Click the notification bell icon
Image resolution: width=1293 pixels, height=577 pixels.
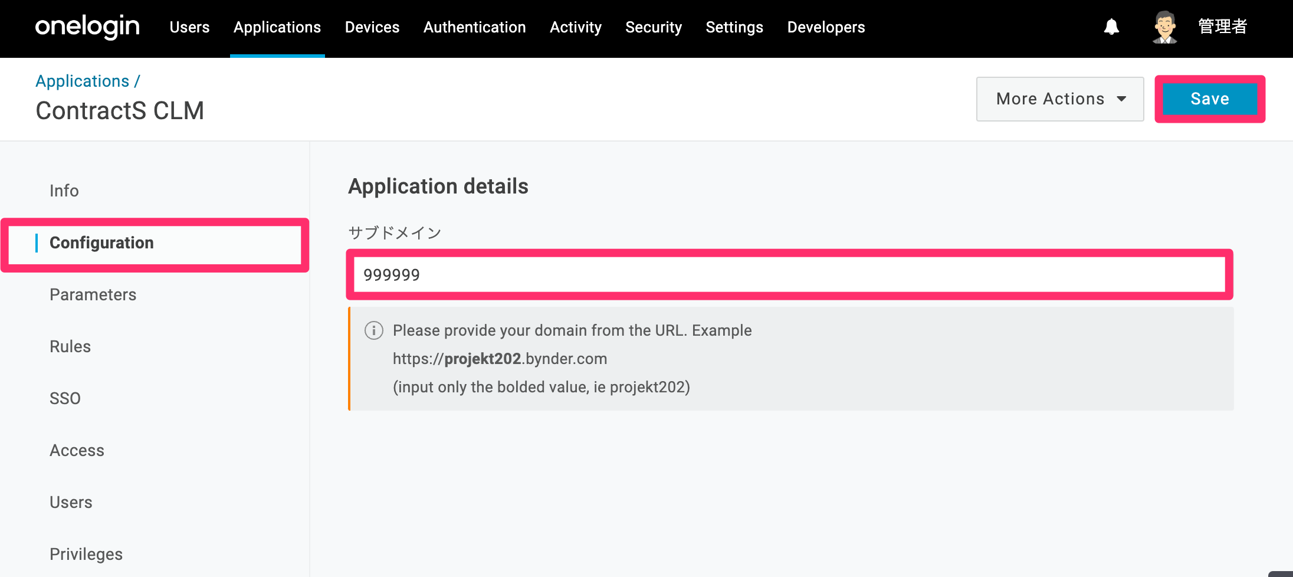[1111, 27]
